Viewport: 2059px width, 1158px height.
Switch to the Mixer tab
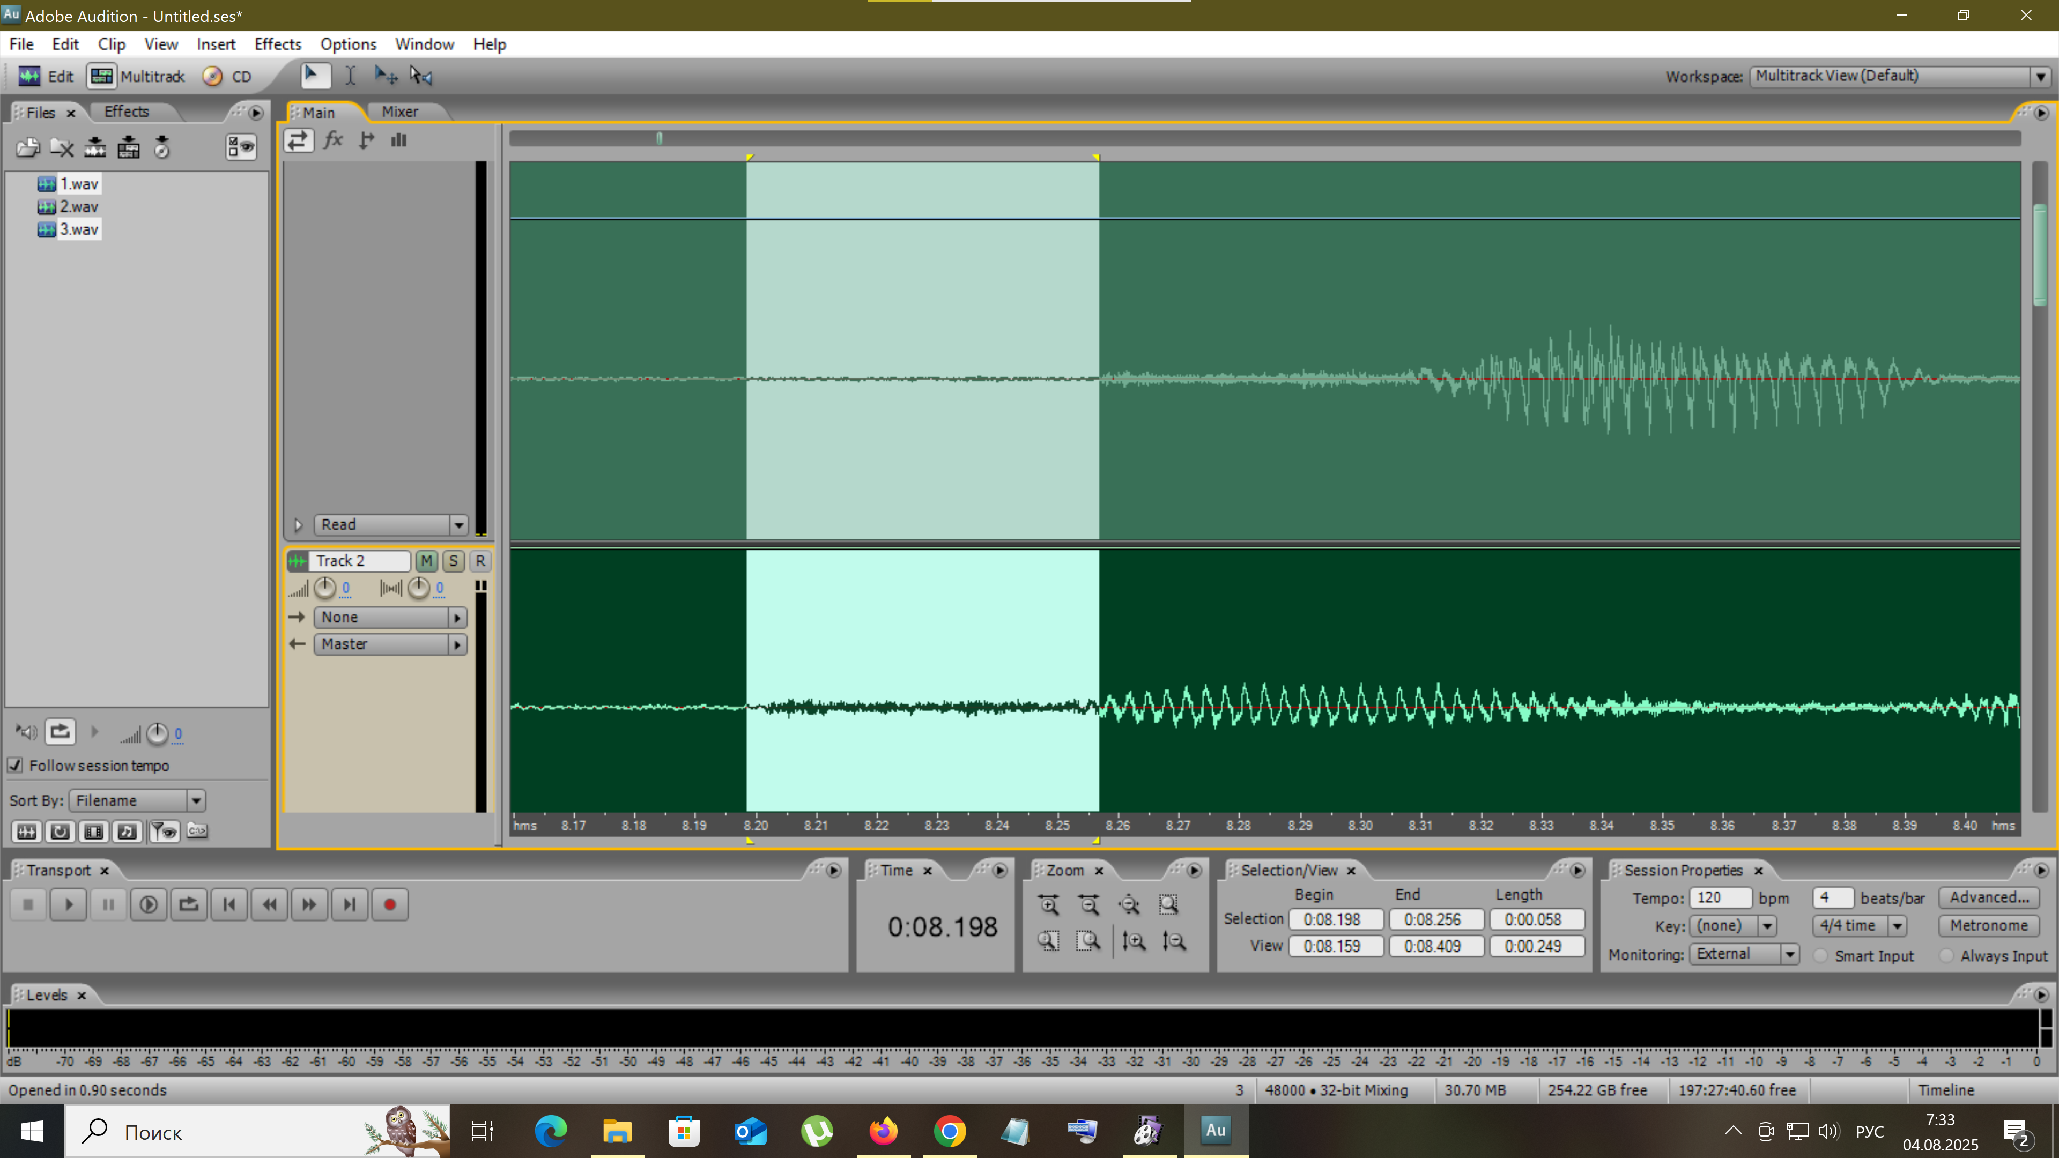pyautogui.click(x=399, y=112)
